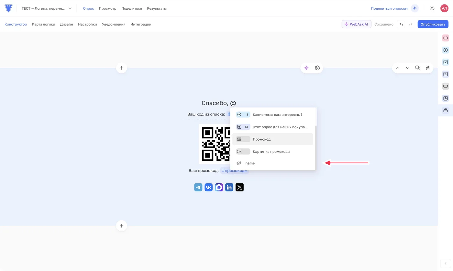Open the stacked layers icon in the sidebar
This screenshot has width=453, height=271.
point(446,110)
